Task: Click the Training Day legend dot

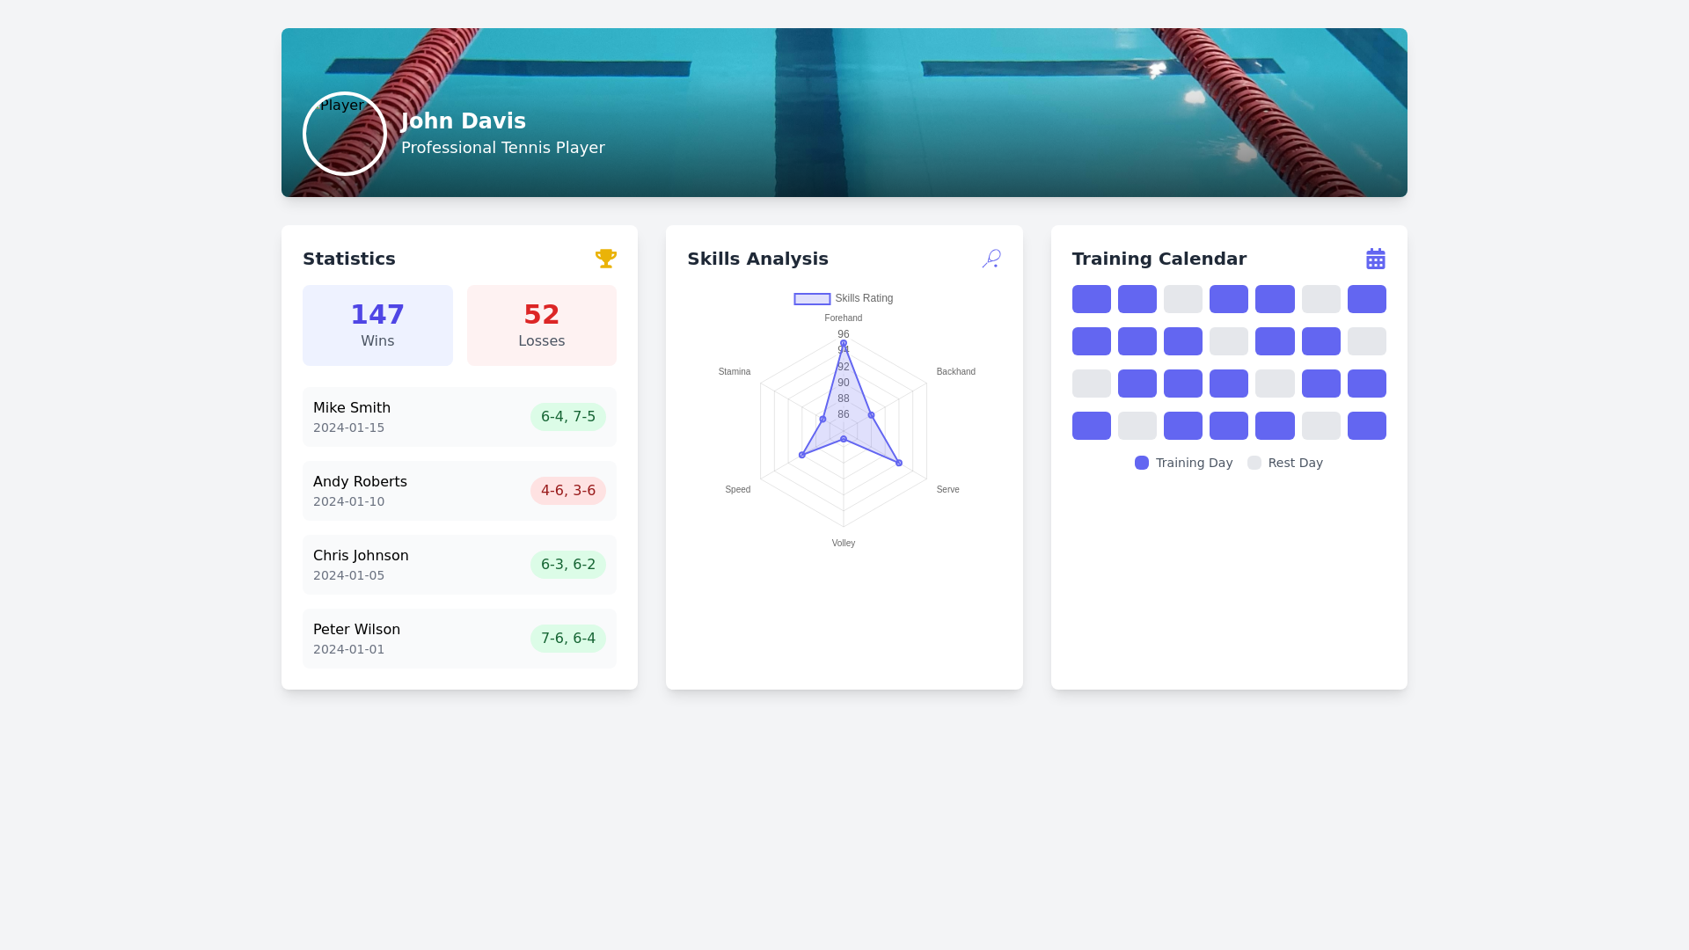Action: 1141,462
